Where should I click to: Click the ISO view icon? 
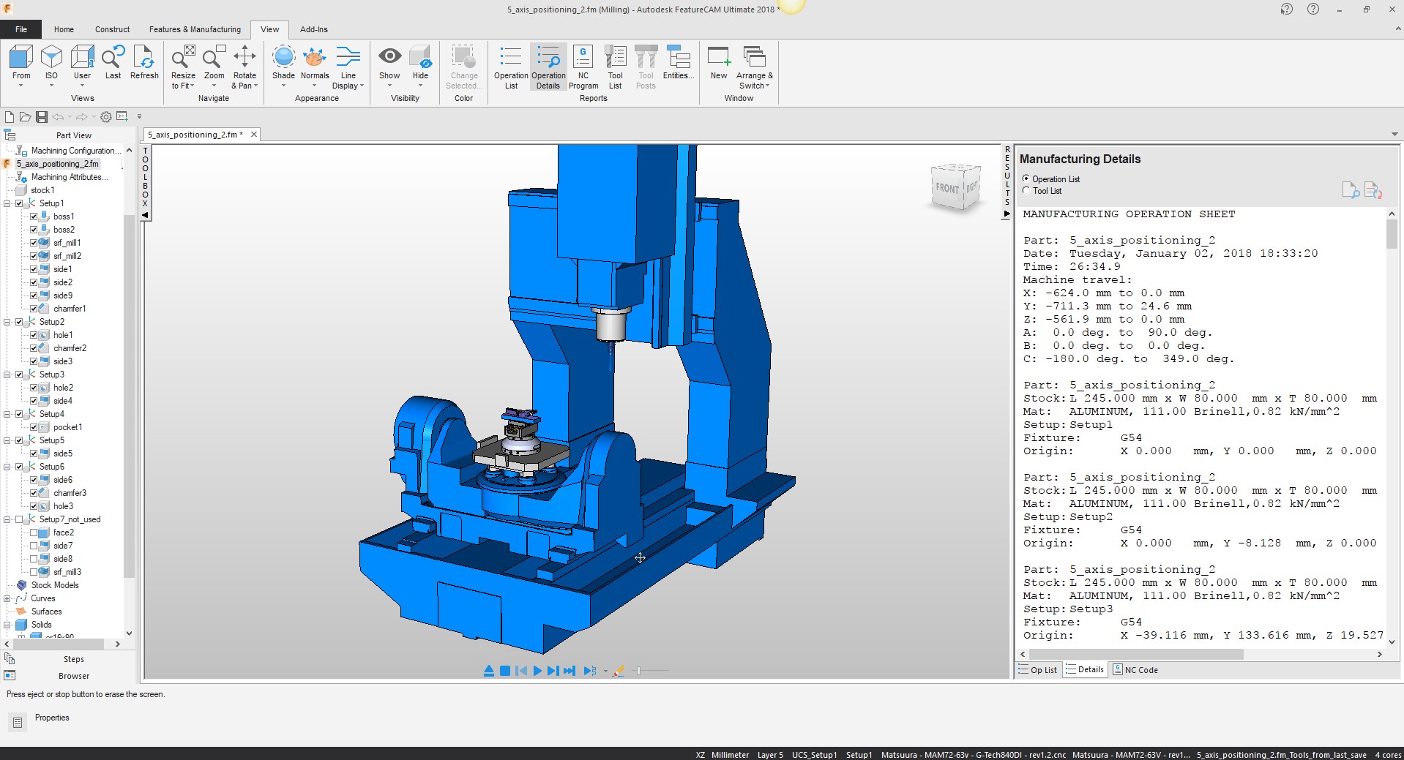tap(51, 59)
